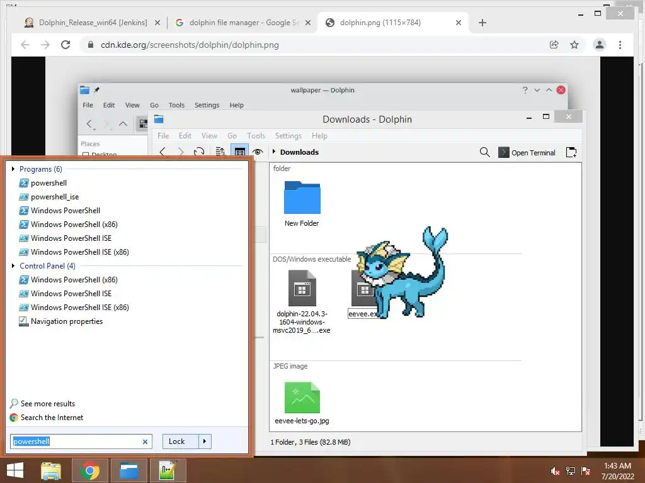Select the New Folder item
645x483 pixels.
(x=302, y=204)
